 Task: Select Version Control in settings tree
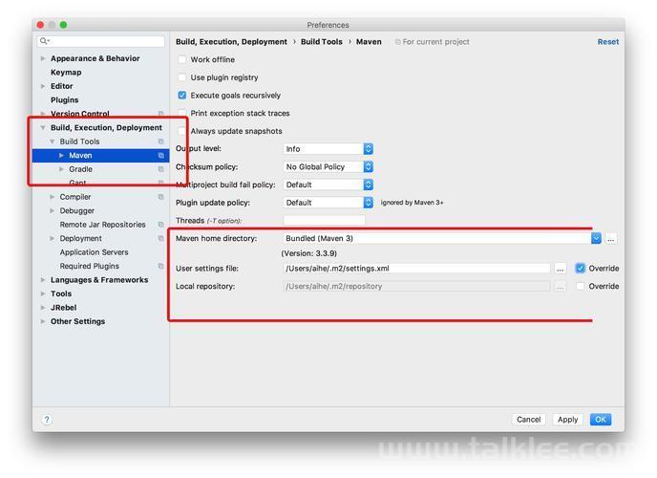point(80,114)
